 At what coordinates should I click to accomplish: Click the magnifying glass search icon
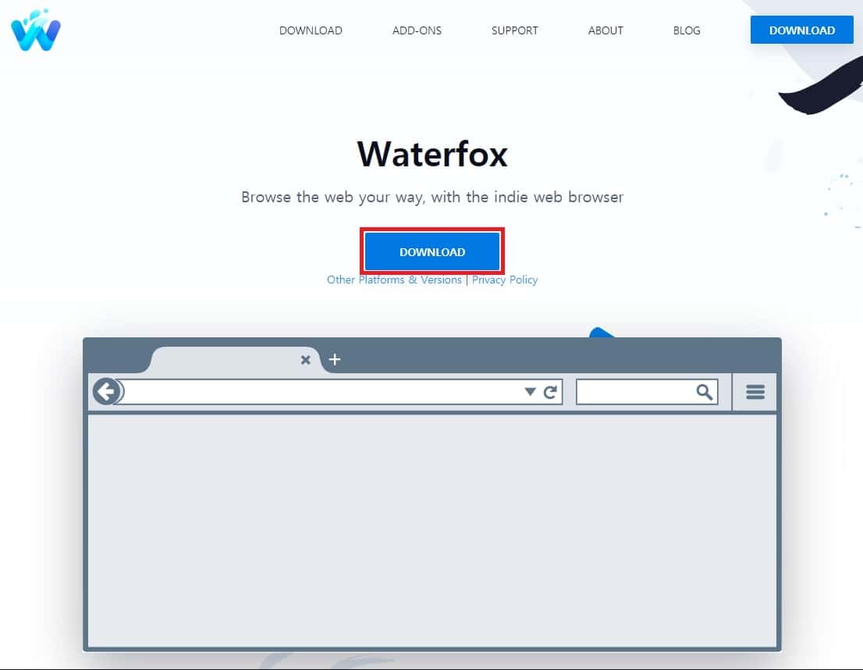[x=703, y=391]
